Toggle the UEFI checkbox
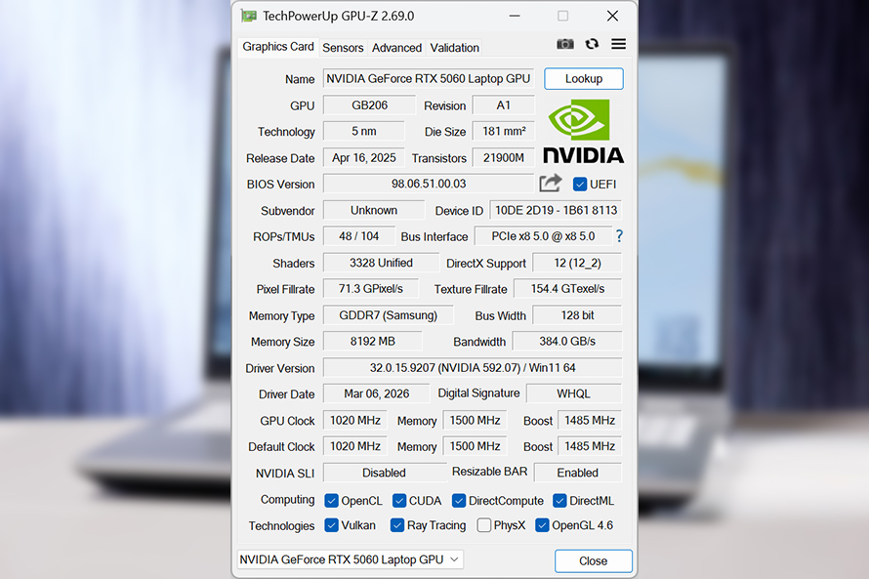 (580, 184)
